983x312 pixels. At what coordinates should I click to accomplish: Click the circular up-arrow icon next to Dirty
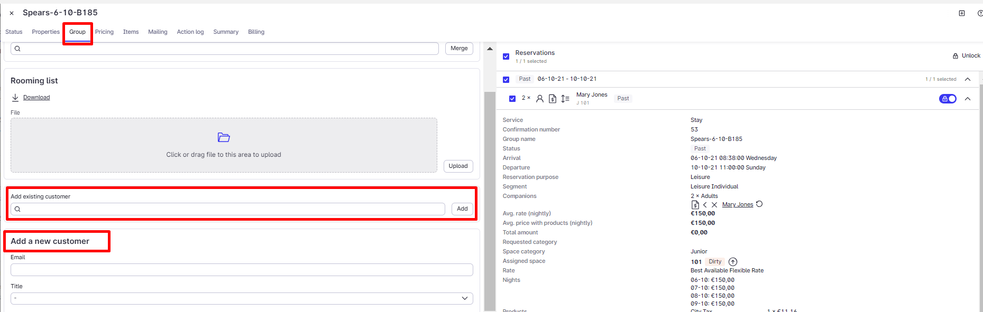[x=733, y=262]
